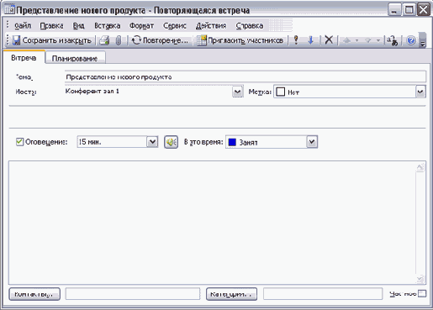The width and height of the screenshot is (433, 310).
Task: Open the Действия menu
Action: pyautogui.click(x=211, y=26)
